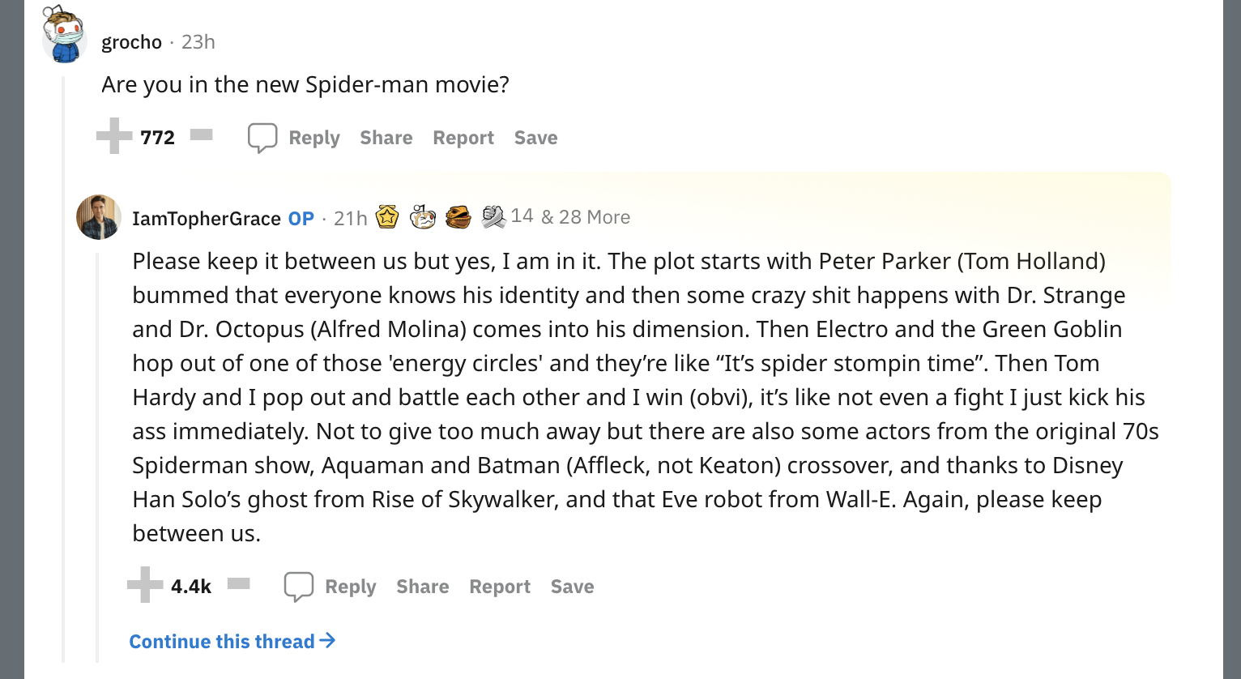Collapse IamTopherGrace's reply via its thread line
The image size is (1241, 679).
(x=98, y=454)
